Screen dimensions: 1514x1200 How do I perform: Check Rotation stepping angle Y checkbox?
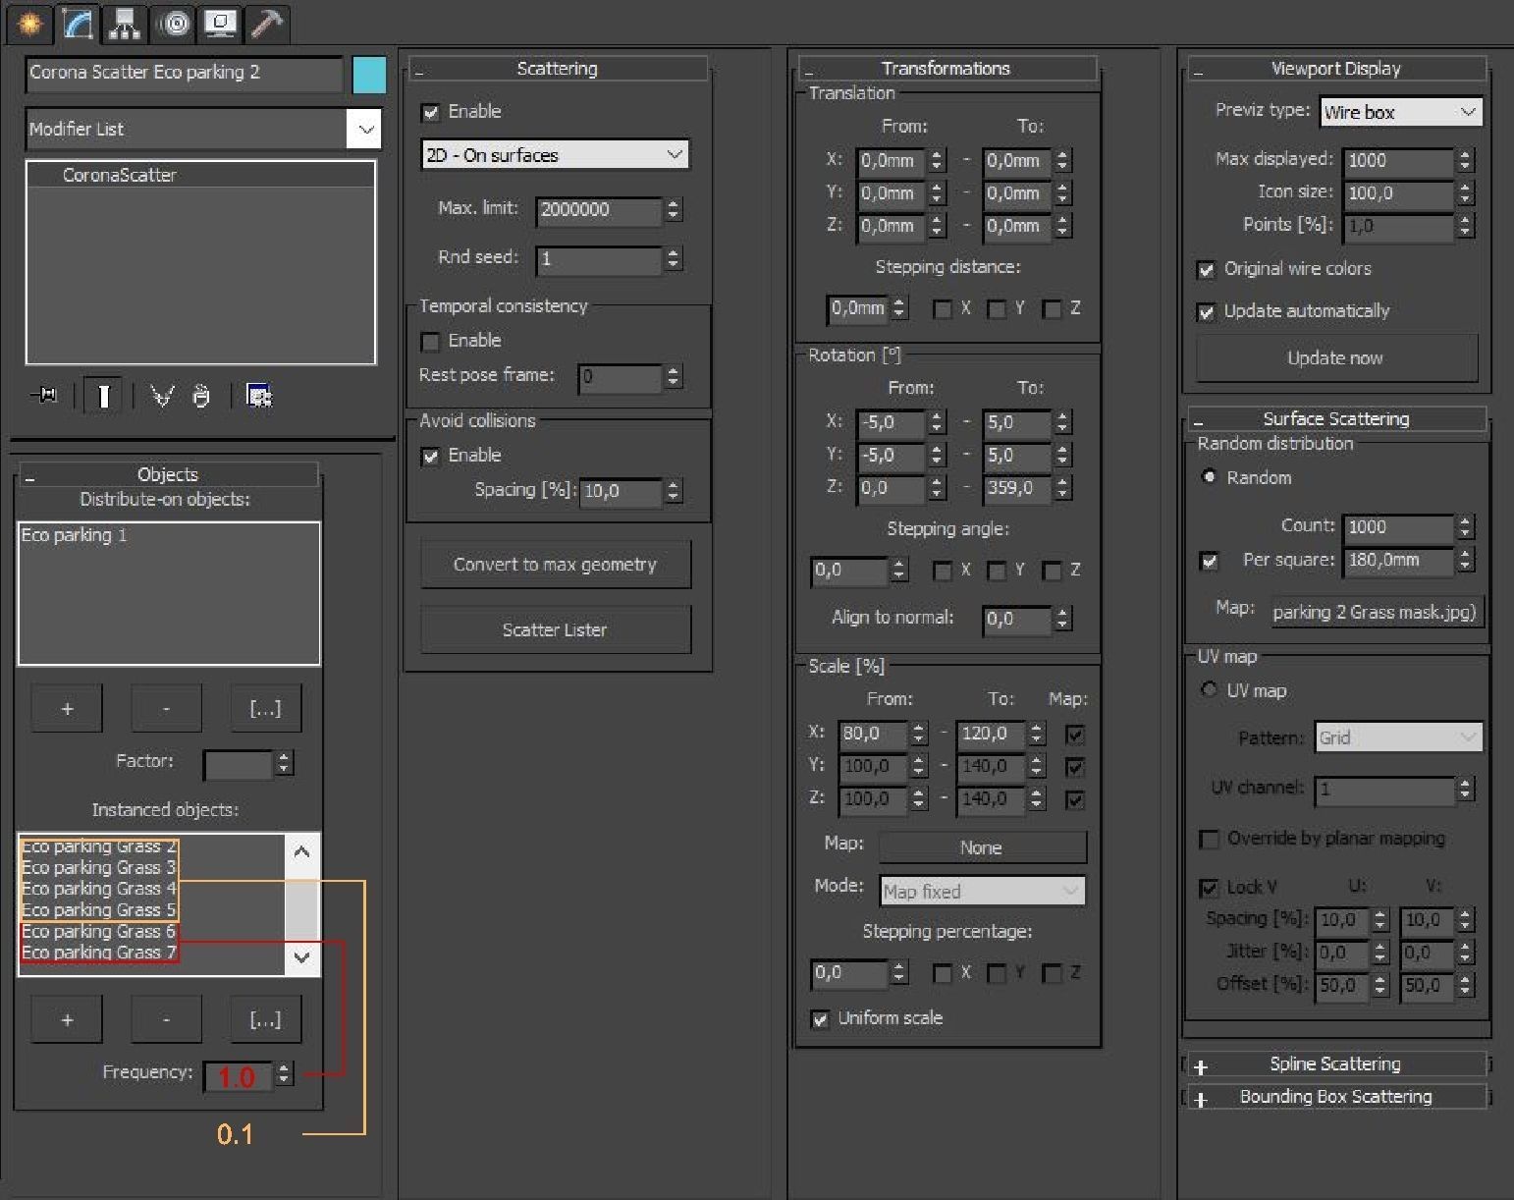pyautogui.click(x=997, y=572)
